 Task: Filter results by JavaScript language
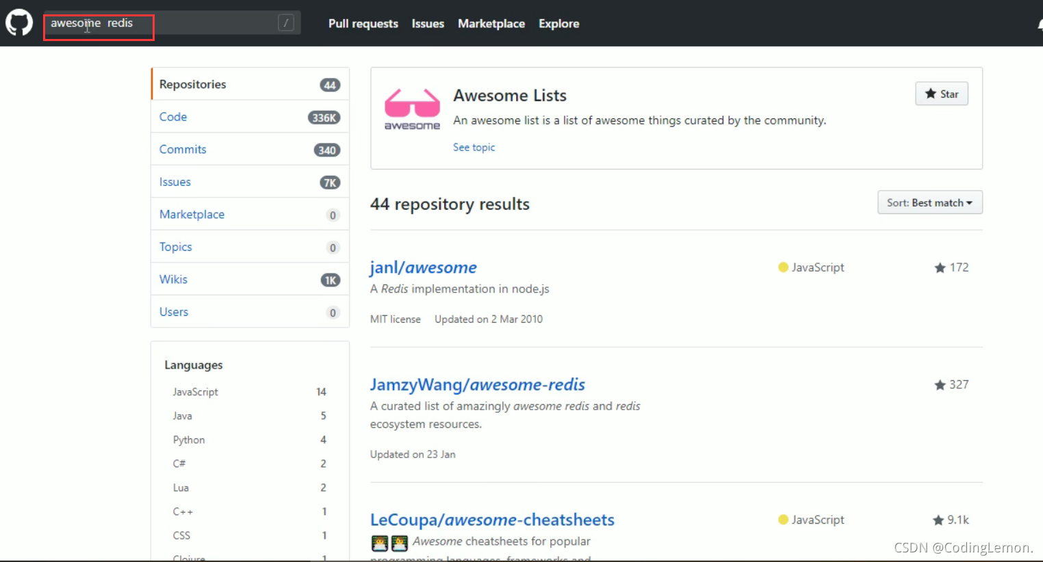point(250,392)
